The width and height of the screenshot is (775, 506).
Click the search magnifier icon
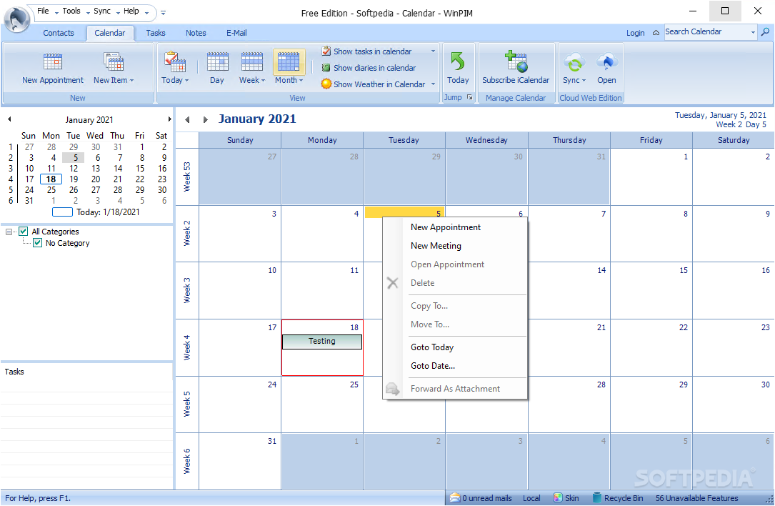765,31
